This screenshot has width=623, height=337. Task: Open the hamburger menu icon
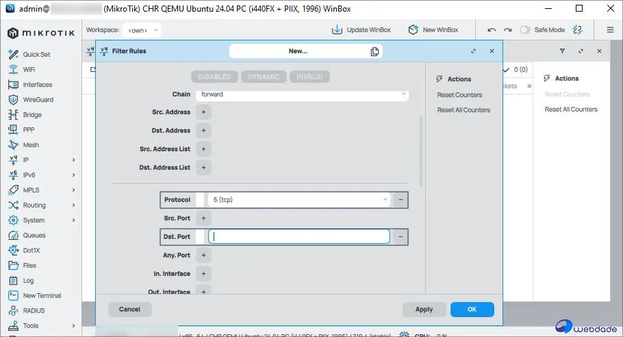[610, 30]
